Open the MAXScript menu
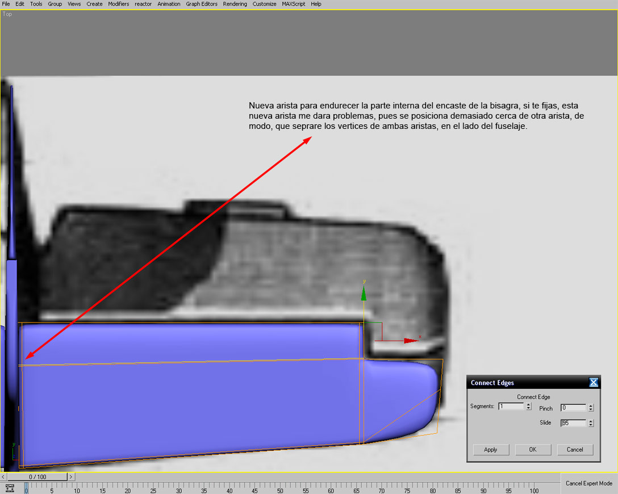The width and height of the screenshot is (618, 494). (x=294, y=4)
